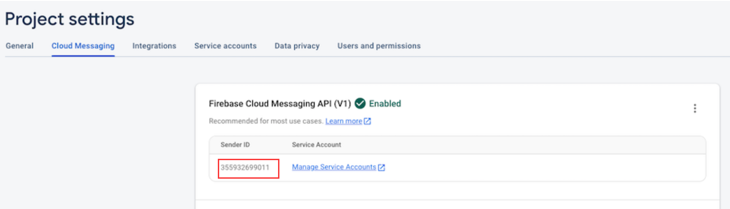
Task: Follow the Learn more link
Action: pyautogui.click(x=344, y=121)
